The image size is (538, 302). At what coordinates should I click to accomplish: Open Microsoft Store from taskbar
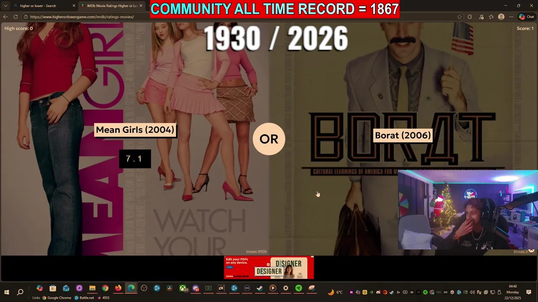click(x=53, y=288)
